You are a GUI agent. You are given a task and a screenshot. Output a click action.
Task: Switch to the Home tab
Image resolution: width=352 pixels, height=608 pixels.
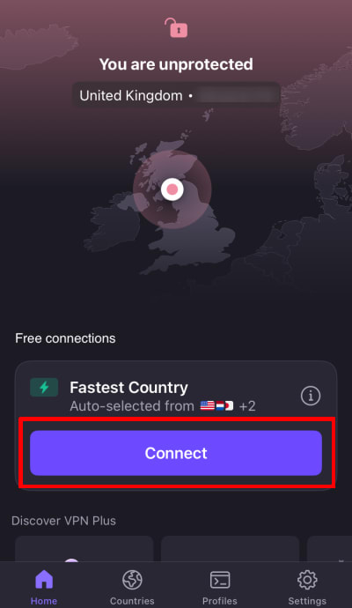tap(44, 587)
